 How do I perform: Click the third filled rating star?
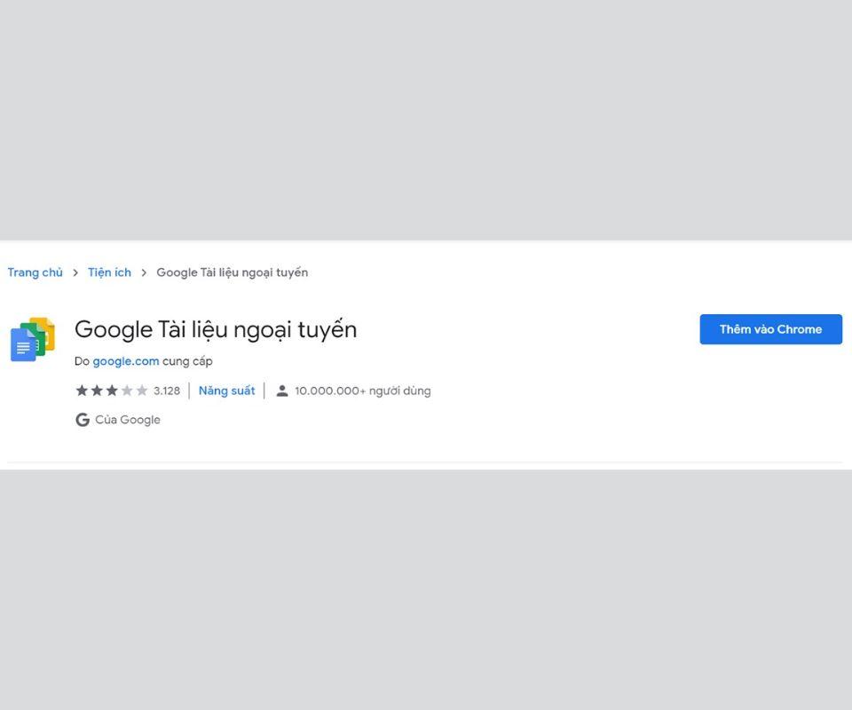tap(112, 390)
